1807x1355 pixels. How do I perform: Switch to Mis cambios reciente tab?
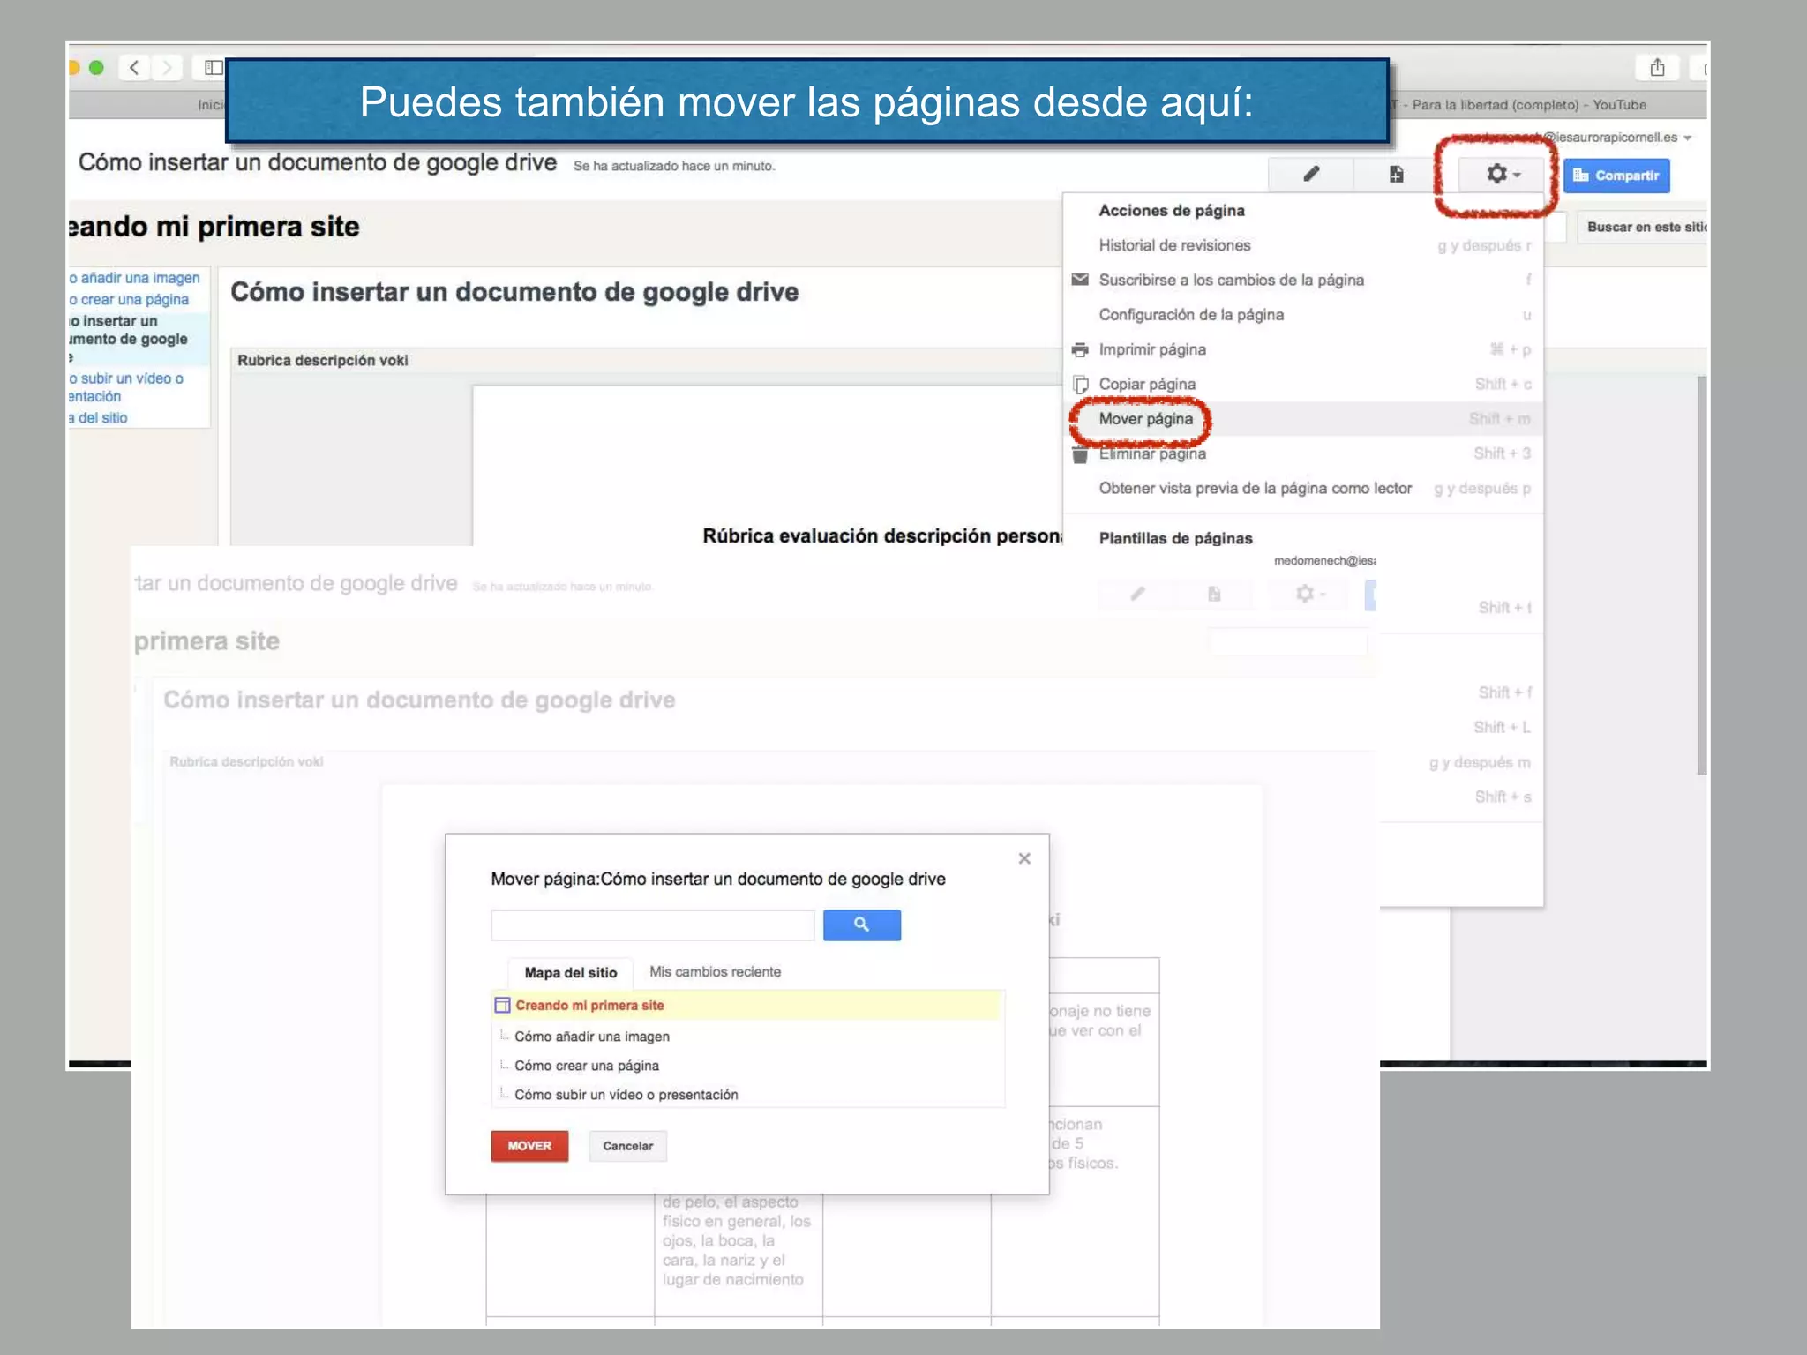coord(716,971)
